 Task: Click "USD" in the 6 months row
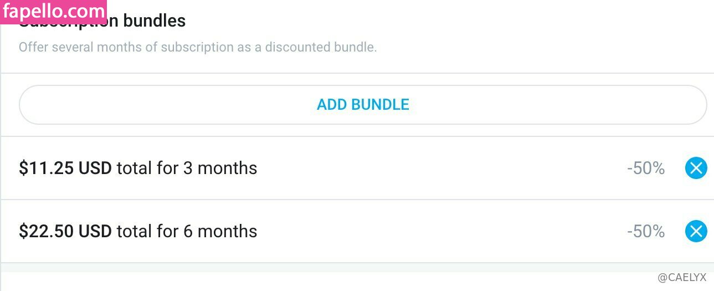click(95, 231)
